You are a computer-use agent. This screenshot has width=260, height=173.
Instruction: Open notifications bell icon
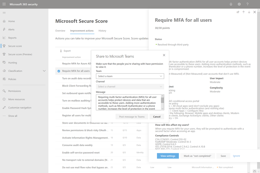(231, 4)
